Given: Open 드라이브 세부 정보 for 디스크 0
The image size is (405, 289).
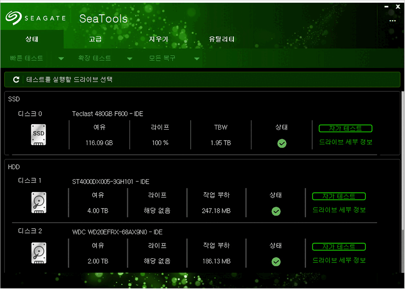Looking at the screenshot, I should tap(346, 142).
